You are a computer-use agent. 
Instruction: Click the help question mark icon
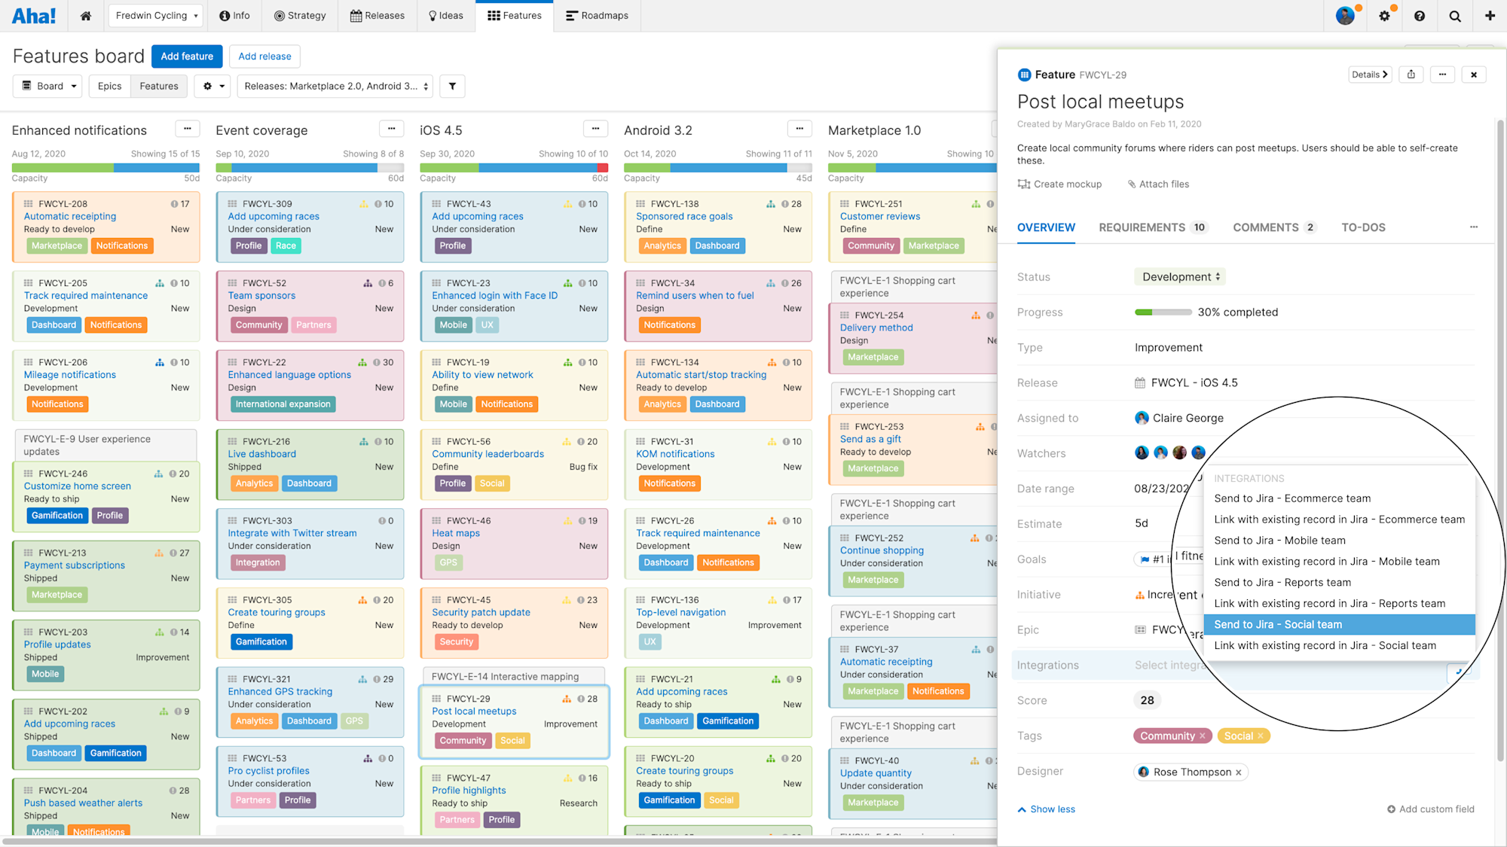click(x=1420, y=15)
